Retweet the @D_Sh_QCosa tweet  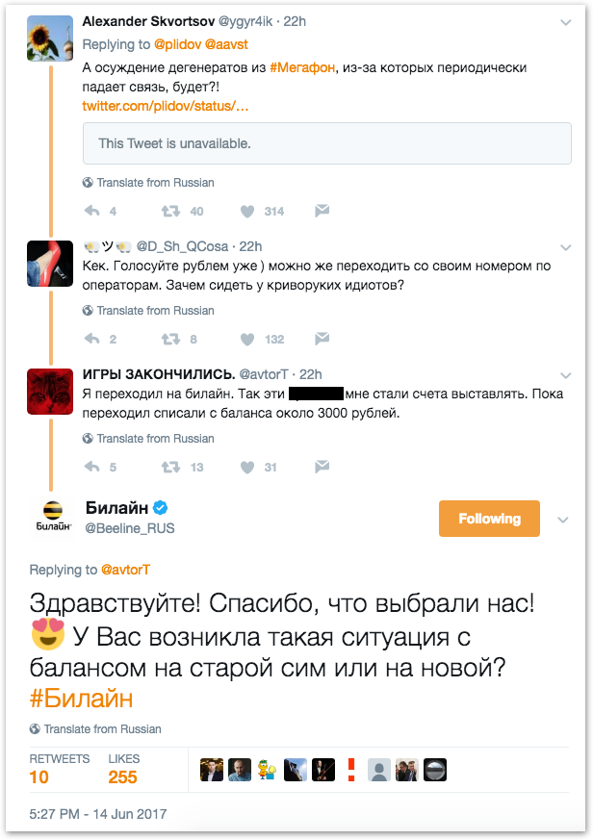(169, 339)
